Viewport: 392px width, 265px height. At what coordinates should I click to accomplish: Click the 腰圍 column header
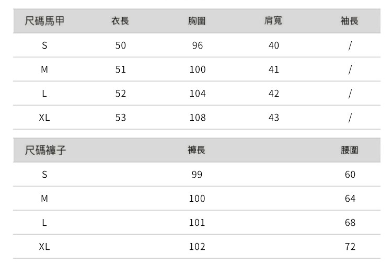350,151
